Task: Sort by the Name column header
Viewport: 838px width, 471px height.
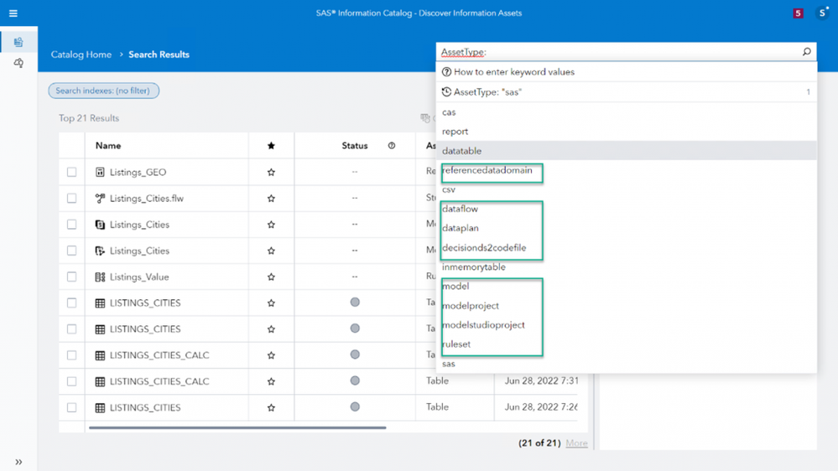Action: tap(108, 146)
